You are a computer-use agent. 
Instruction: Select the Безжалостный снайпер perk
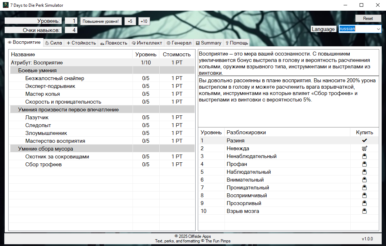[x=102, y=78]
